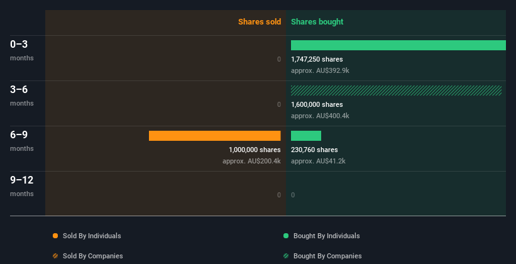
Task: Click the sold 0 in 9–12 months row
Action: [279, 195]
